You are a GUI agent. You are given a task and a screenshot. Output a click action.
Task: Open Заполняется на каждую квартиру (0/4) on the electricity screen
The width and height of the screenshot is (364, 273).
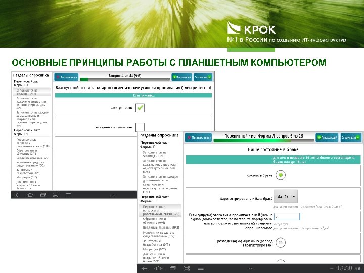32,103
